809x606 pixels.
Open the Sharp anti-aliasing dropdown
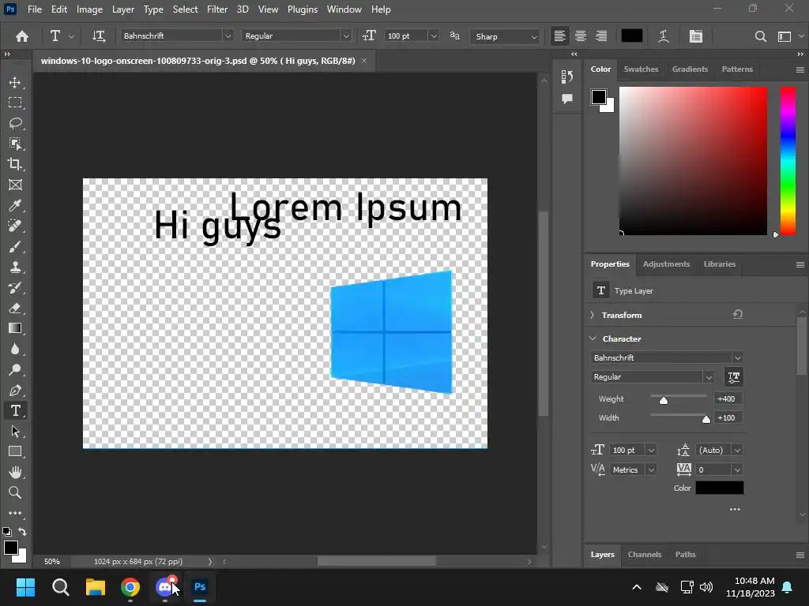pyautogui.click(x=533, y=36)
